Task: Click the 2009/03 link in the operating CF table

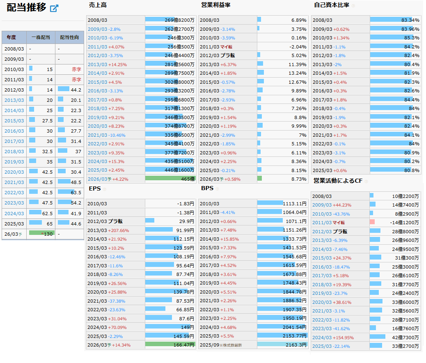Action: tap(322, 205)
